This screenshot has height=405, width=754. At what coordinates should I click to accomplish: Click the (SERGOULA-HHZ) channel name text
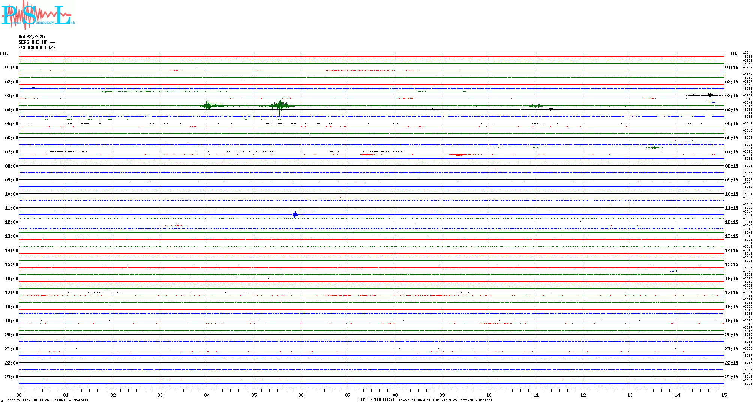[x=37, y=48]
